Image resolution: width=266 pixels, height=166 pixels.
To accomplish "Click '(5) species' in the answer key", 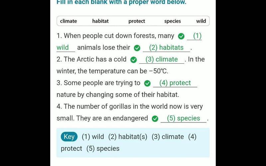I will [x=103, y=148].
